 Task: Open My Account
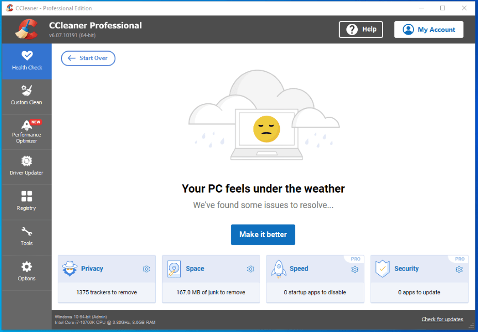tap(428, 29)
